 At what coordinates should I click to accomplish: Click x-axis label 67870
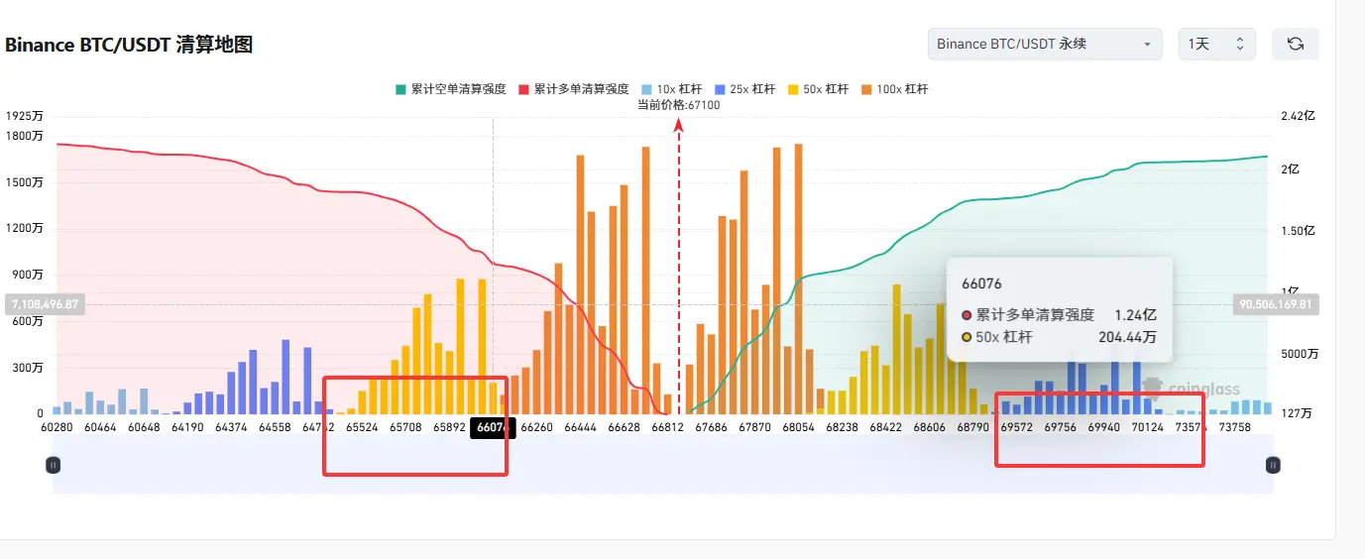(x=755, y=427)
